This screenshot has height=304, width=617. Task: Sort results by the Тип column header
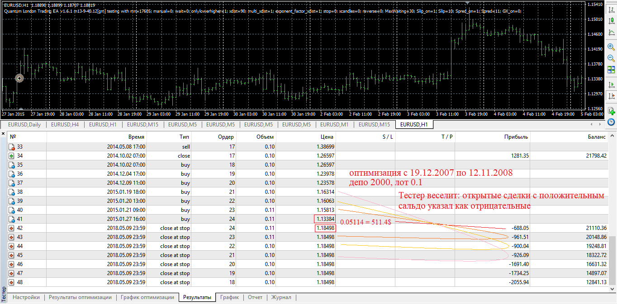169,136
